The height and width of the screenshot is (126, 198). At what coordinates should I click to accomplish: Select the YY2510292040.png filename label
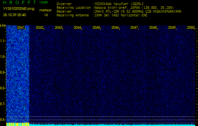[19, 9]
